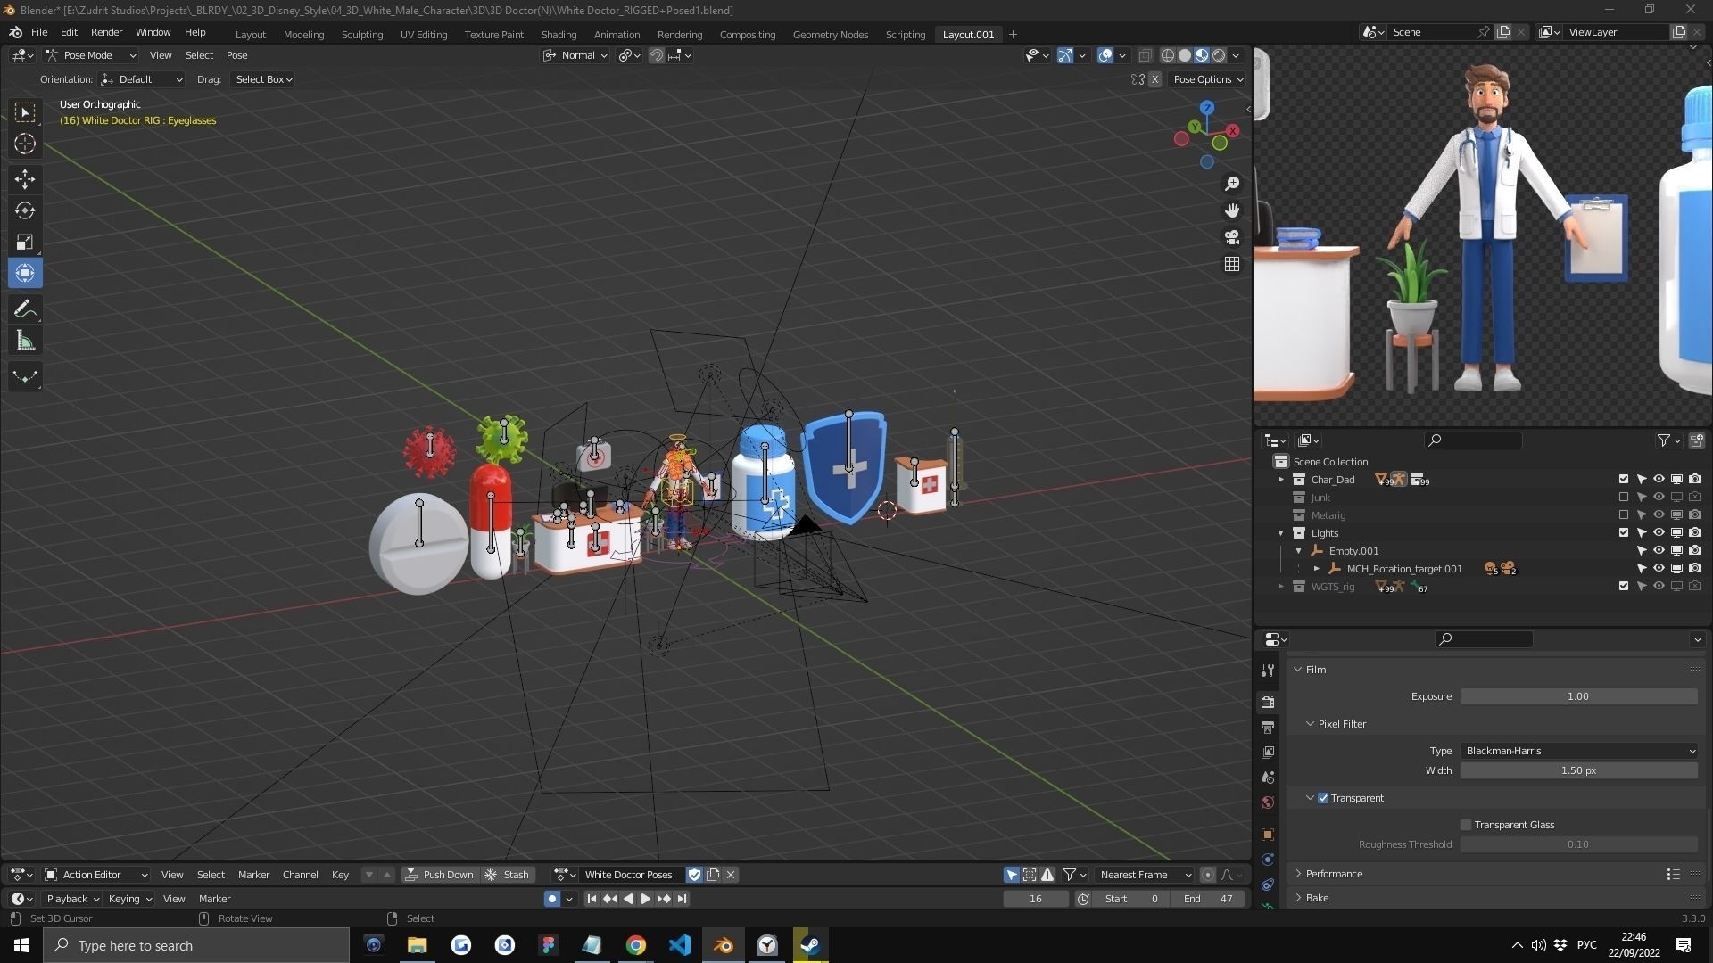Click the pan view hand icon
The image size is (1713, 963).
tap(1232, 210)
